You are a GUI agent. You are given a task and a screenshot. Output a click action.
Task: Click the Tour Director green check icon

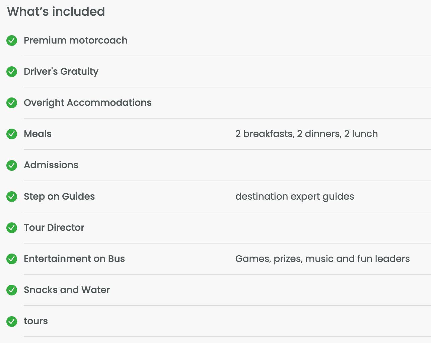(12, 228)
